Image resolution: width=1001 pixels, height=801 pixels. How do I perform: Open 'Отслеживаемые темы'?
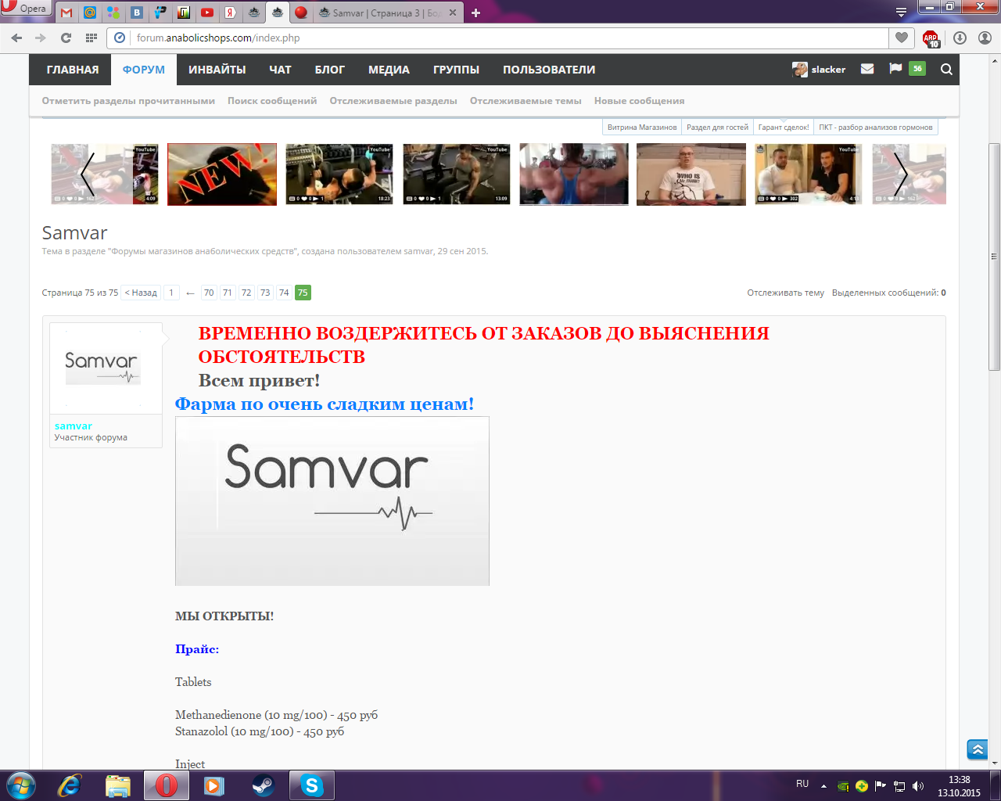tap(526, 101)
